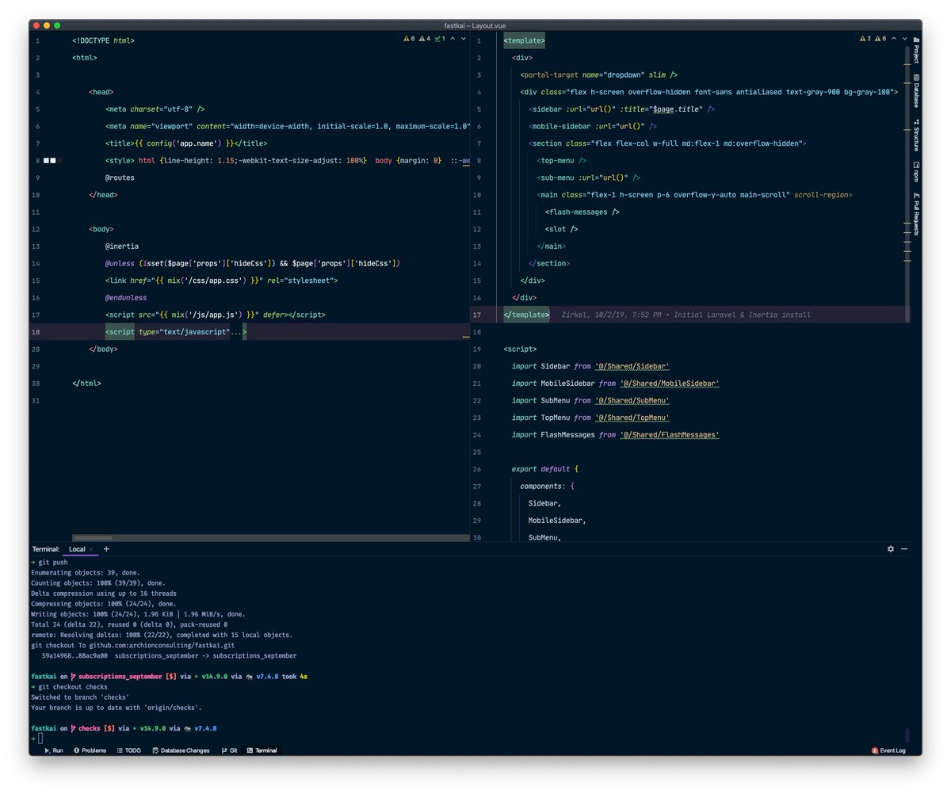Click the scroll-region attribute on main tag
Screen dimensions: 951x794
coord(823,195)
